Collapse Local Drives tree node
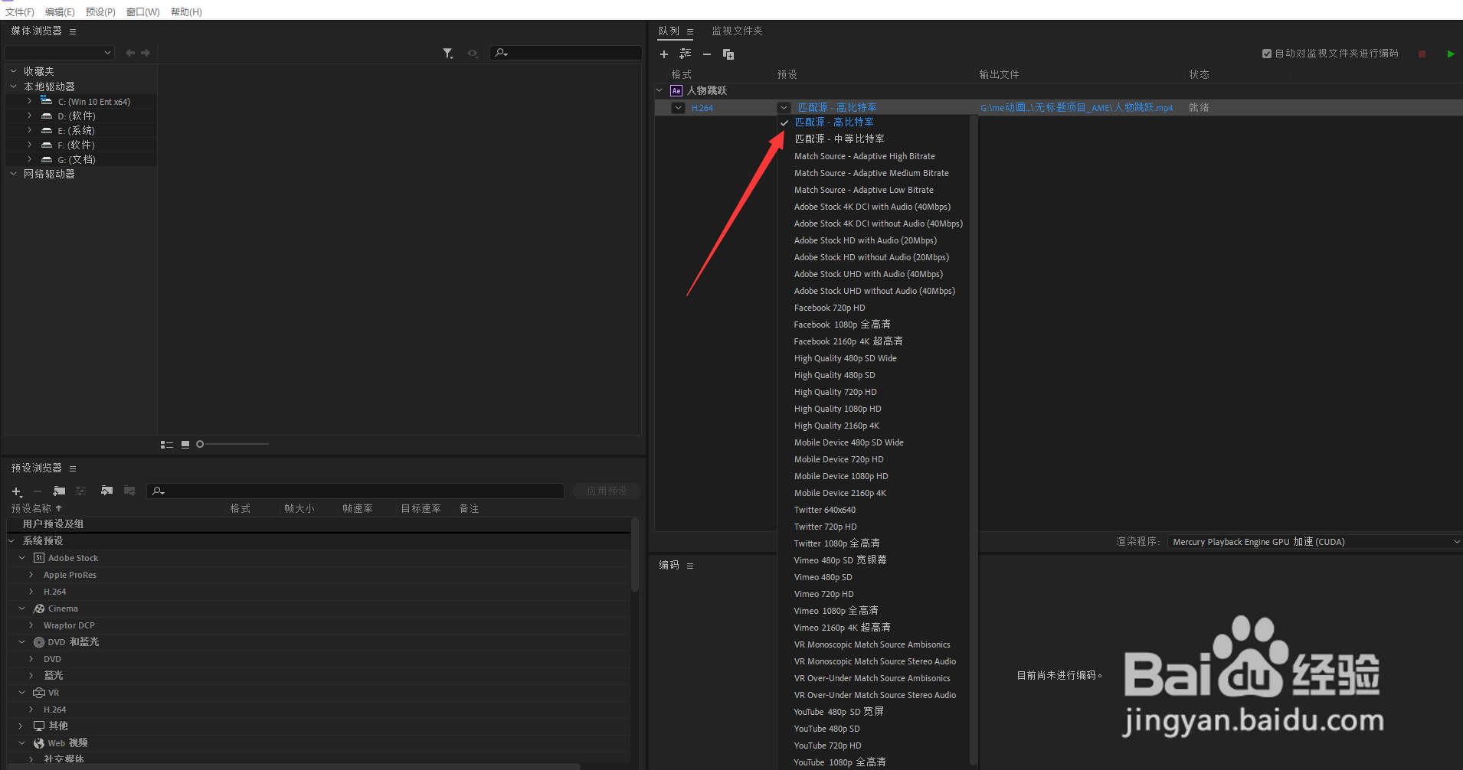Viewport: 1463px width, 770px height. pyautogui.click(x=13, y=87)
